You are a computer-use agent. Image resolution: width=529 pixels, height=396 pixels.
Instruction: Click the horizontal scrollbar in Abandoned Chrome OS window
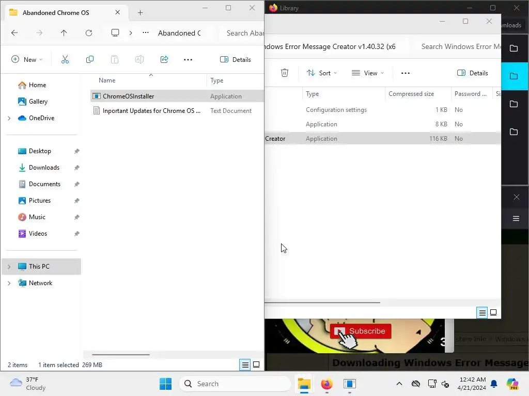tap(120, 355)
